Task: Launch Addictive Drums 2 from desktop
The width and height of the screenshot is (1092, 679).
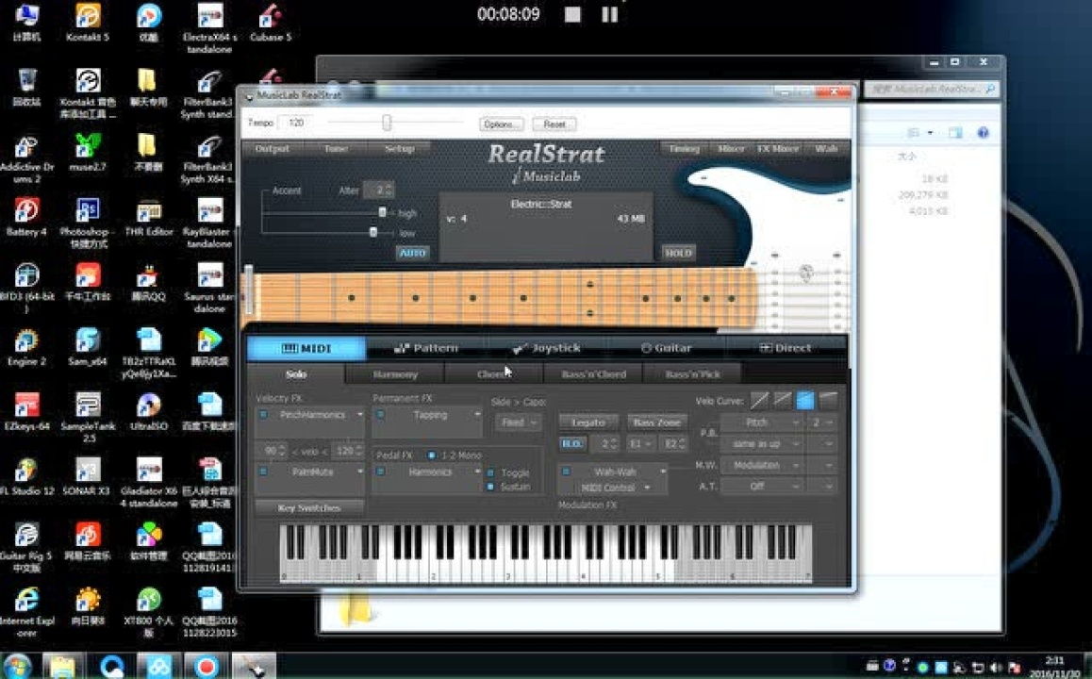Action: click(26, 158)
